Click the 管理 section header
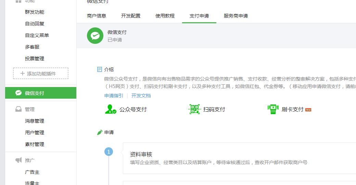The width and height of the screenshot is (356, 185). [x=30, y=109]
